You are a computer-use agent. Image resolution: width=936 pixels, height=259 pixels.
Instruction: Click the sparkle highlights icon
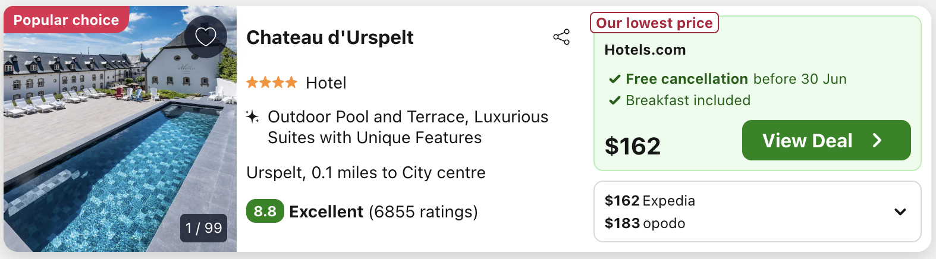click(x=252, y=116)
